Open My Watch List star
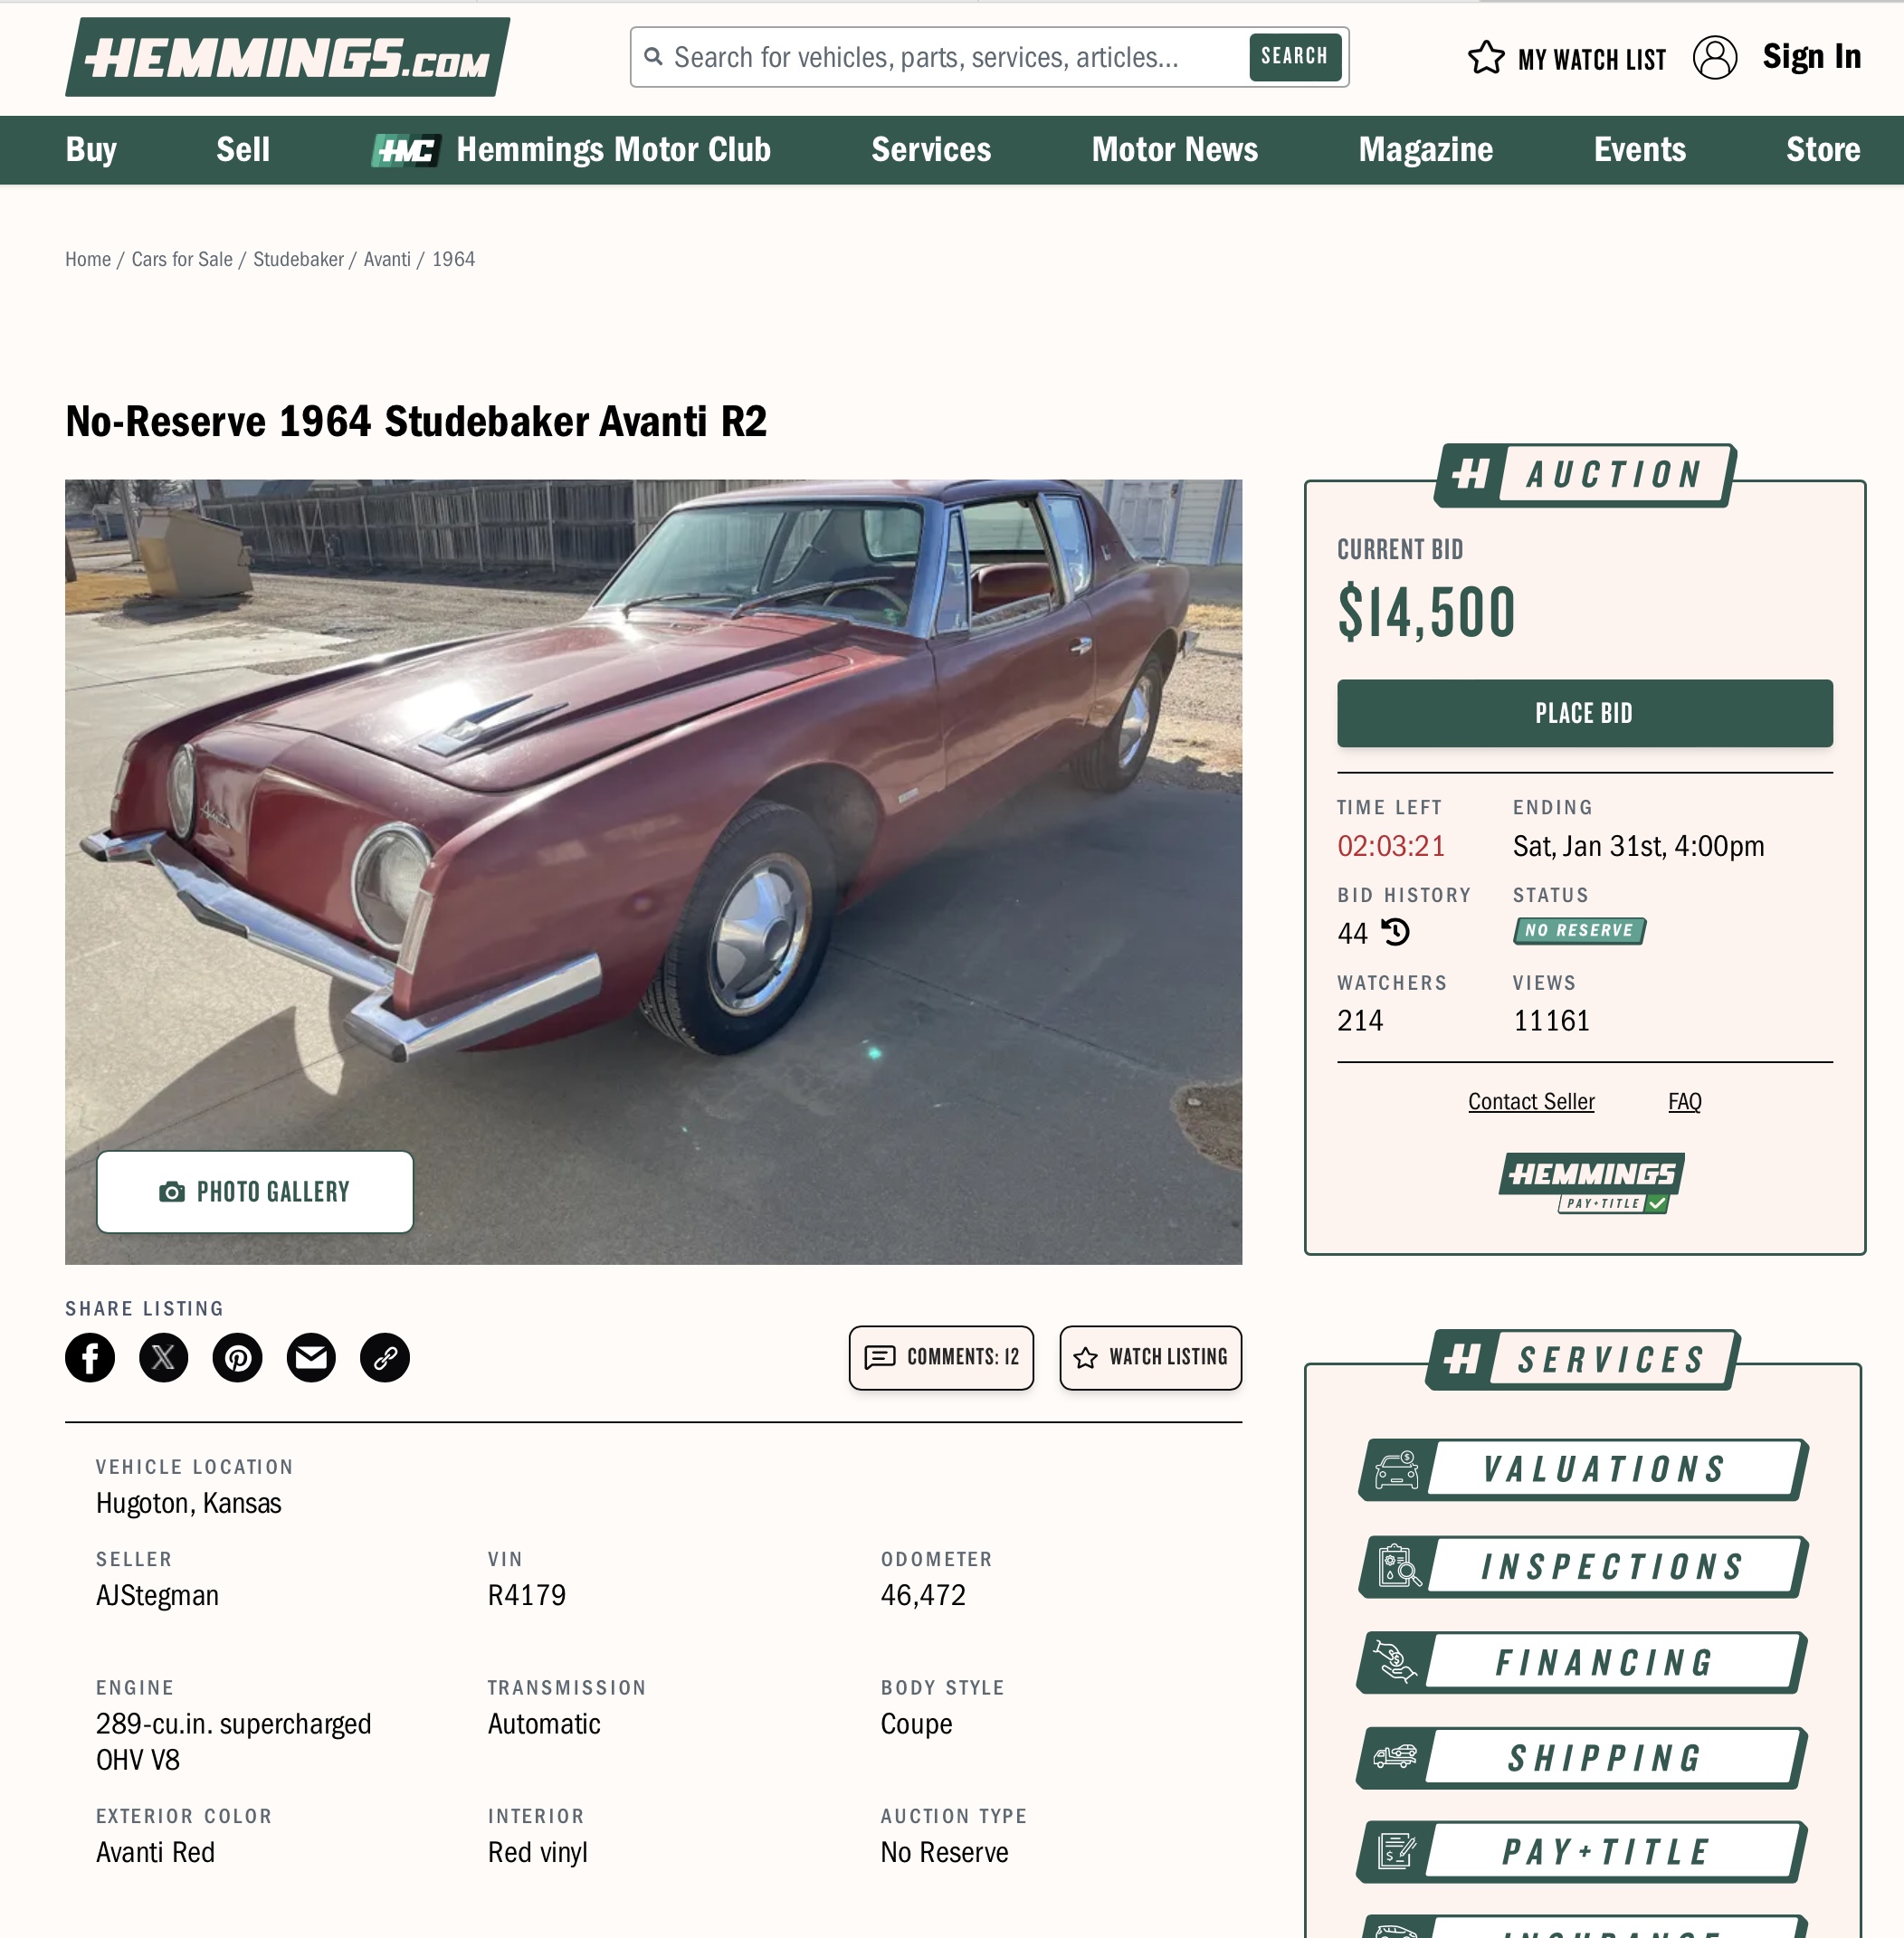1904x1938 pixels. point(1486,58)
